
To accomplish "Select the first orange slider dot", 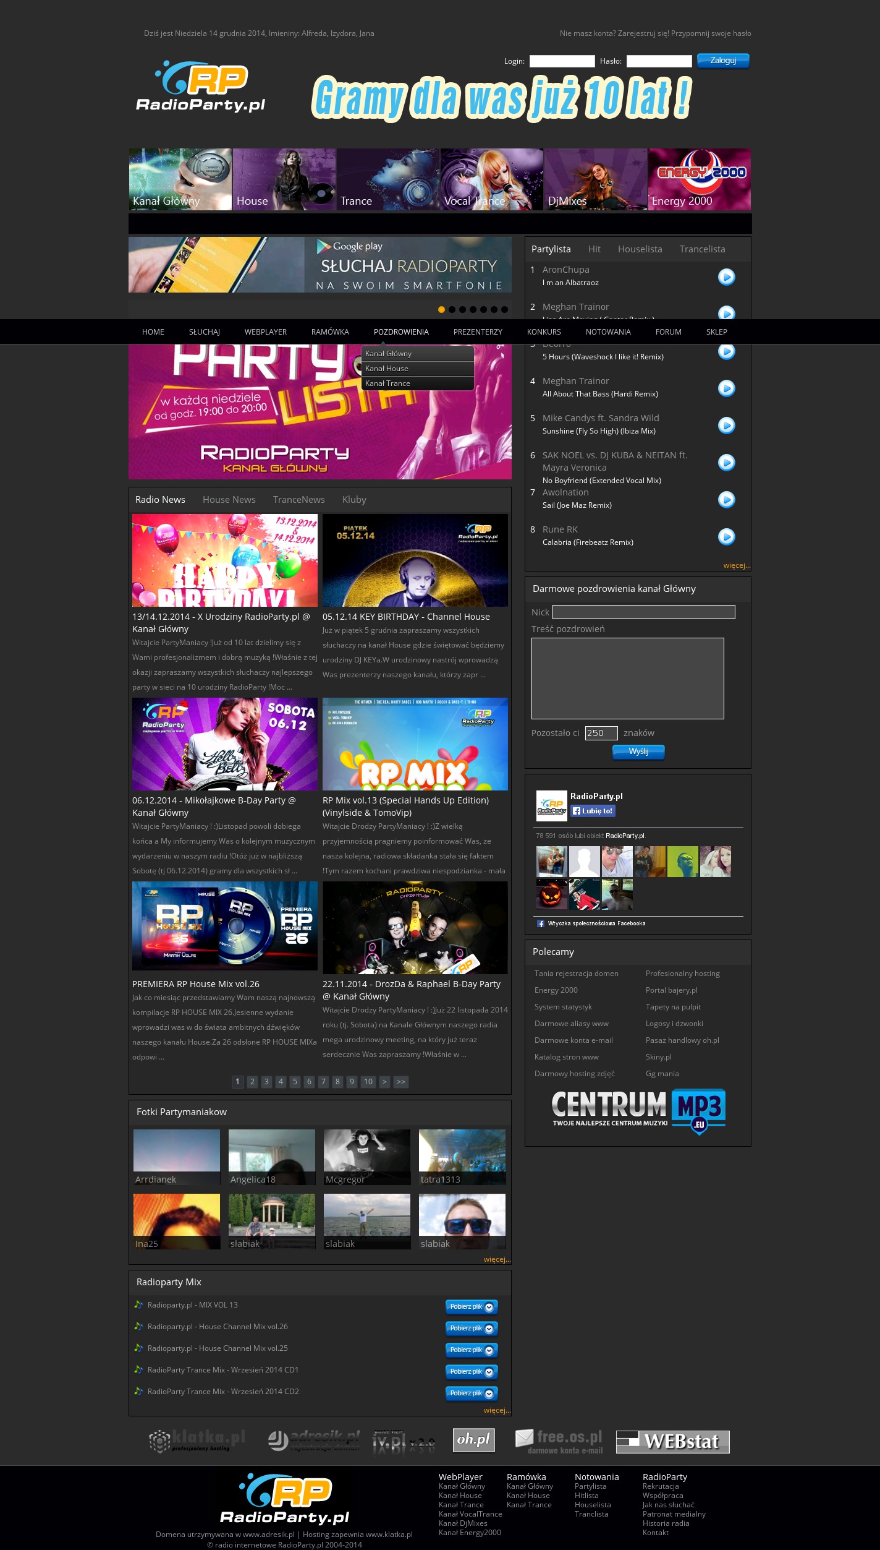I will tap(441, 309).
